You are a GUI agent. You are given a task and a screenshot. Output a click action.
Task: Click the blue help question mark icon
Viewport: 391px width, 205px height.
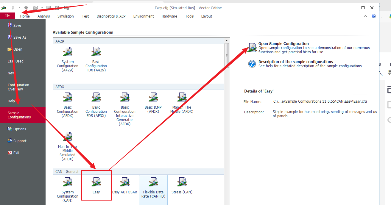(374, 16)
